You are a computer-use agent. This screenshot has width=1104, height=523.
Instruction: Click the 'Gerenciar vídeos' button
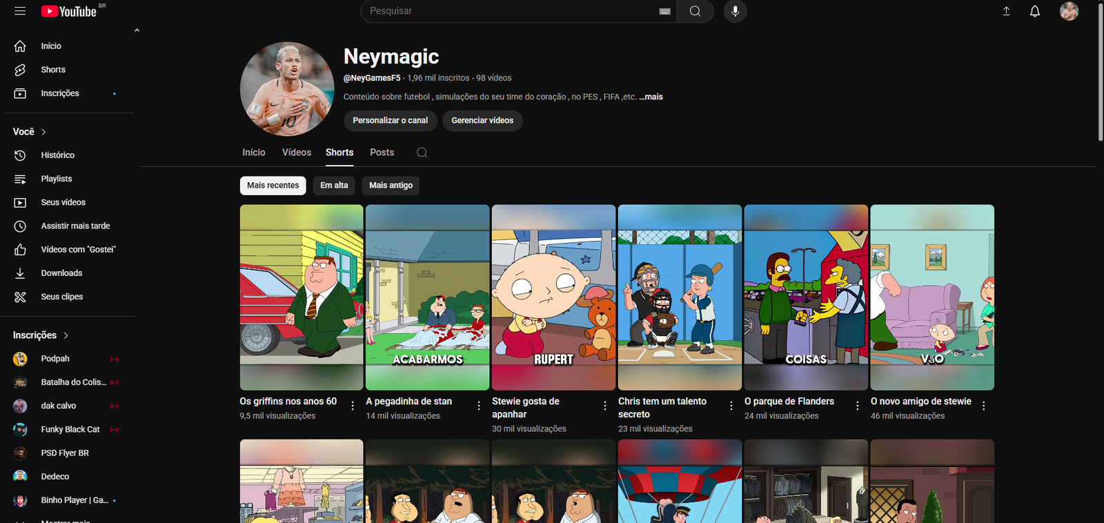click(x=482, y=120)
